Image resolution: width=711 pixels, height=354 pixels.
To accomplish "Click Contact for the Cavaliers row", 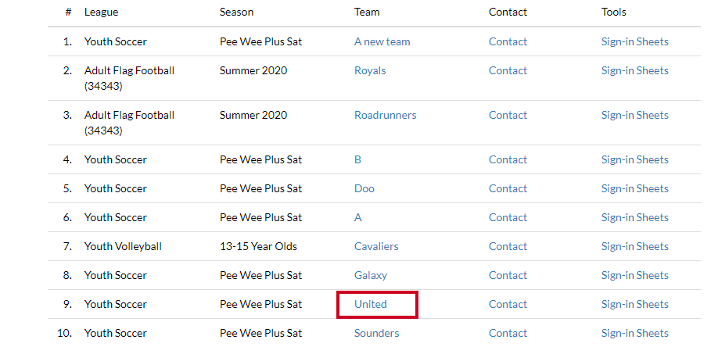I will coord(508,247).
